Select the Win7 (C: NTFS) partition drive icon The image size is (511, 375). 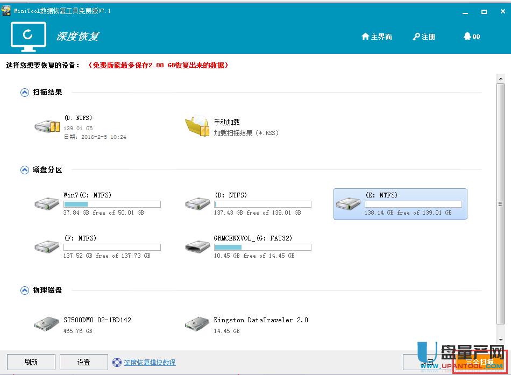[x=47, y=204]
